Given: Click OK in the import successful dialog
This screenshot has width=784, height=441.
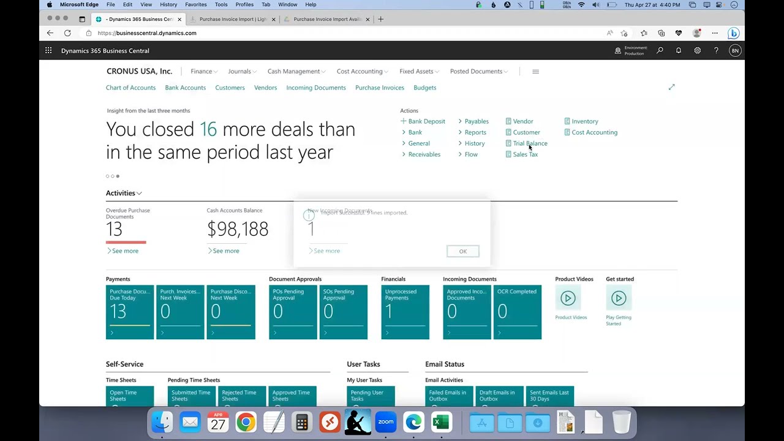Looking at the screenshot, I should coord(463,251).
